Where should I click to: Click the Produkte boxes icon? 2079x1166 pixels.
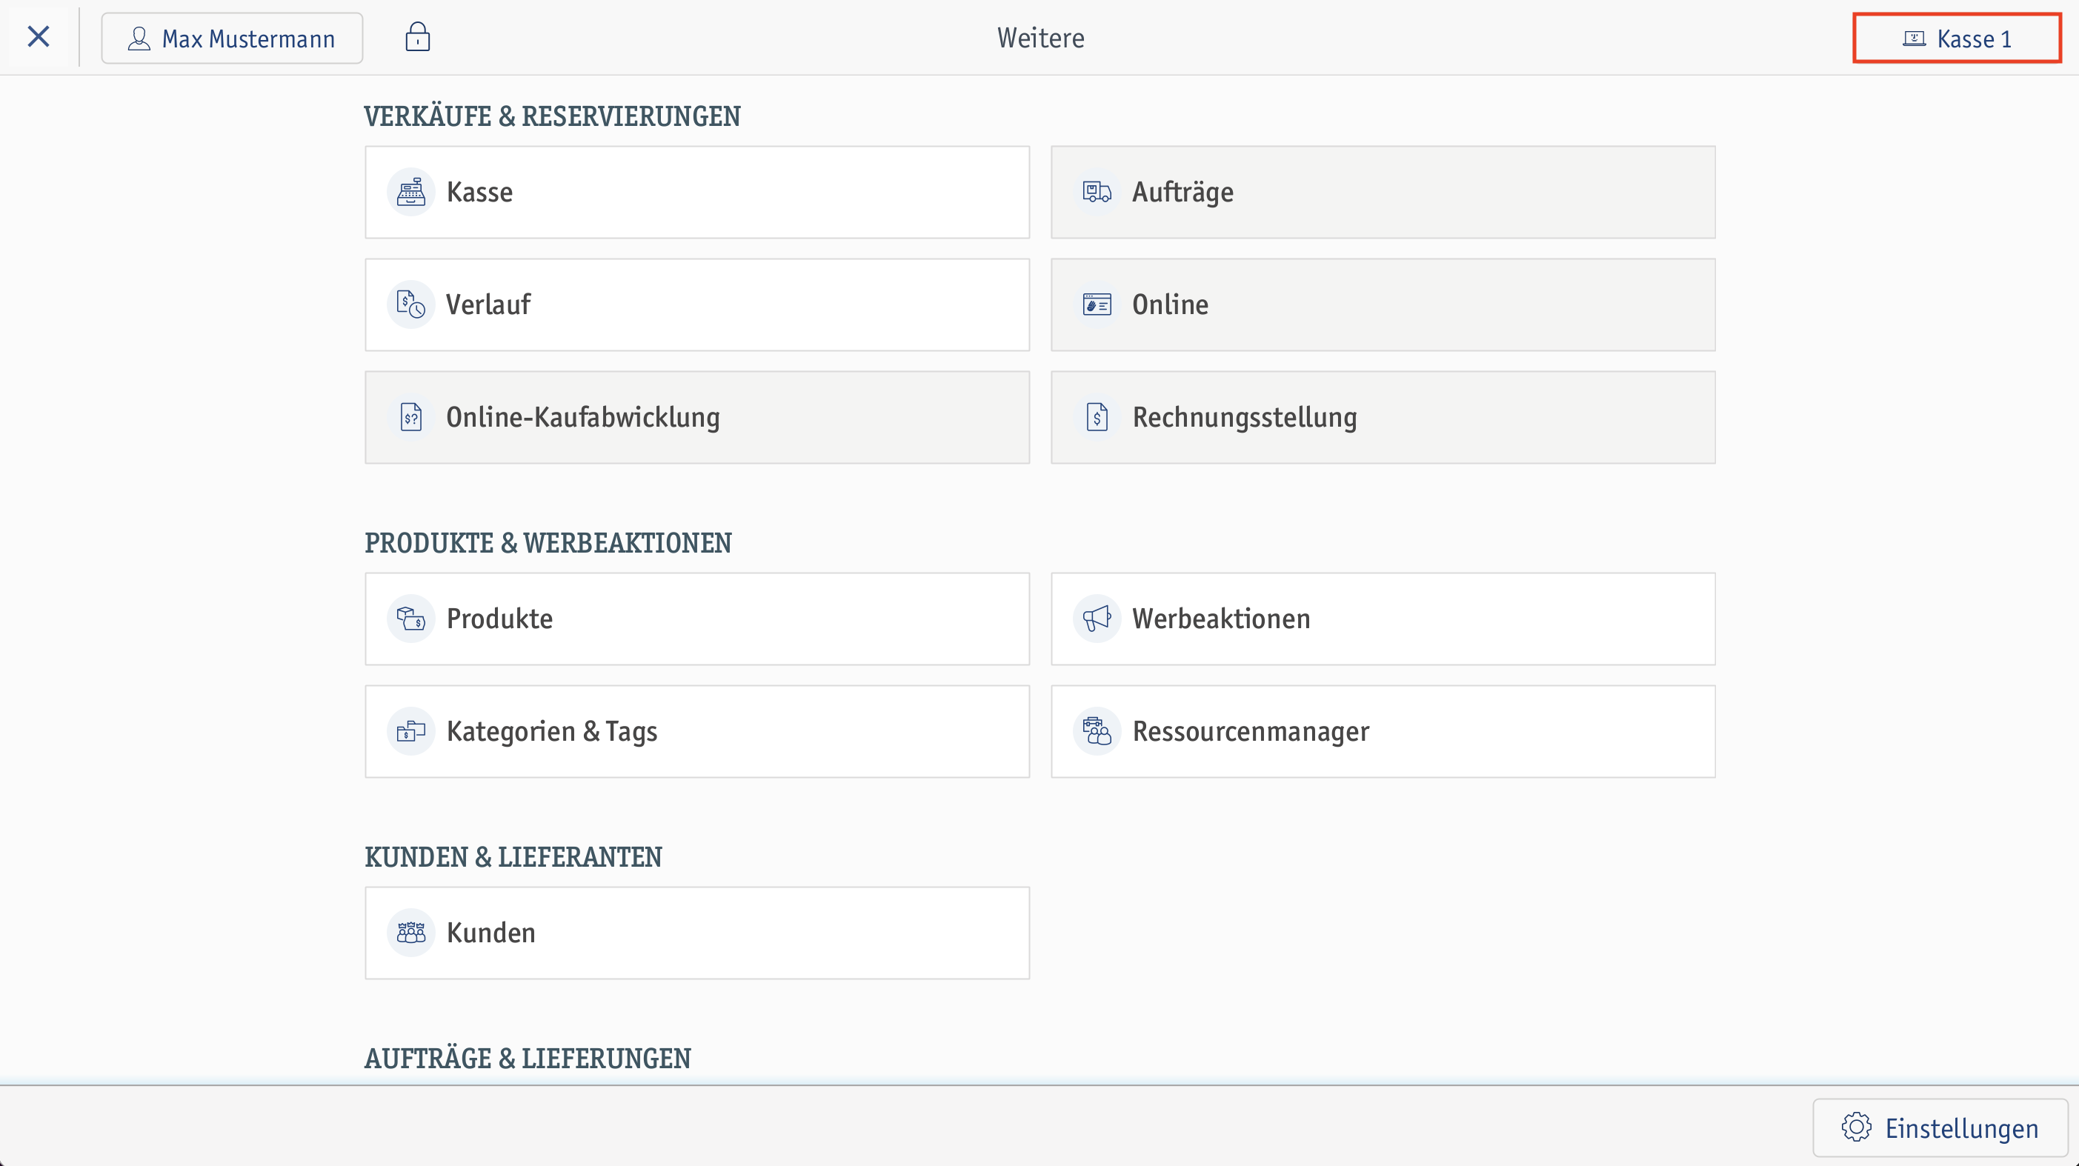410,619
